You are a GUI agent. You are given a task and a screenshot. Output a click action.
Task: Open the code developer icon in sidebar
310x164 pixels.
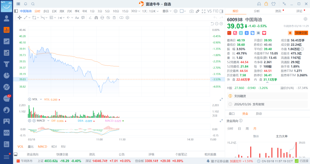7,133
